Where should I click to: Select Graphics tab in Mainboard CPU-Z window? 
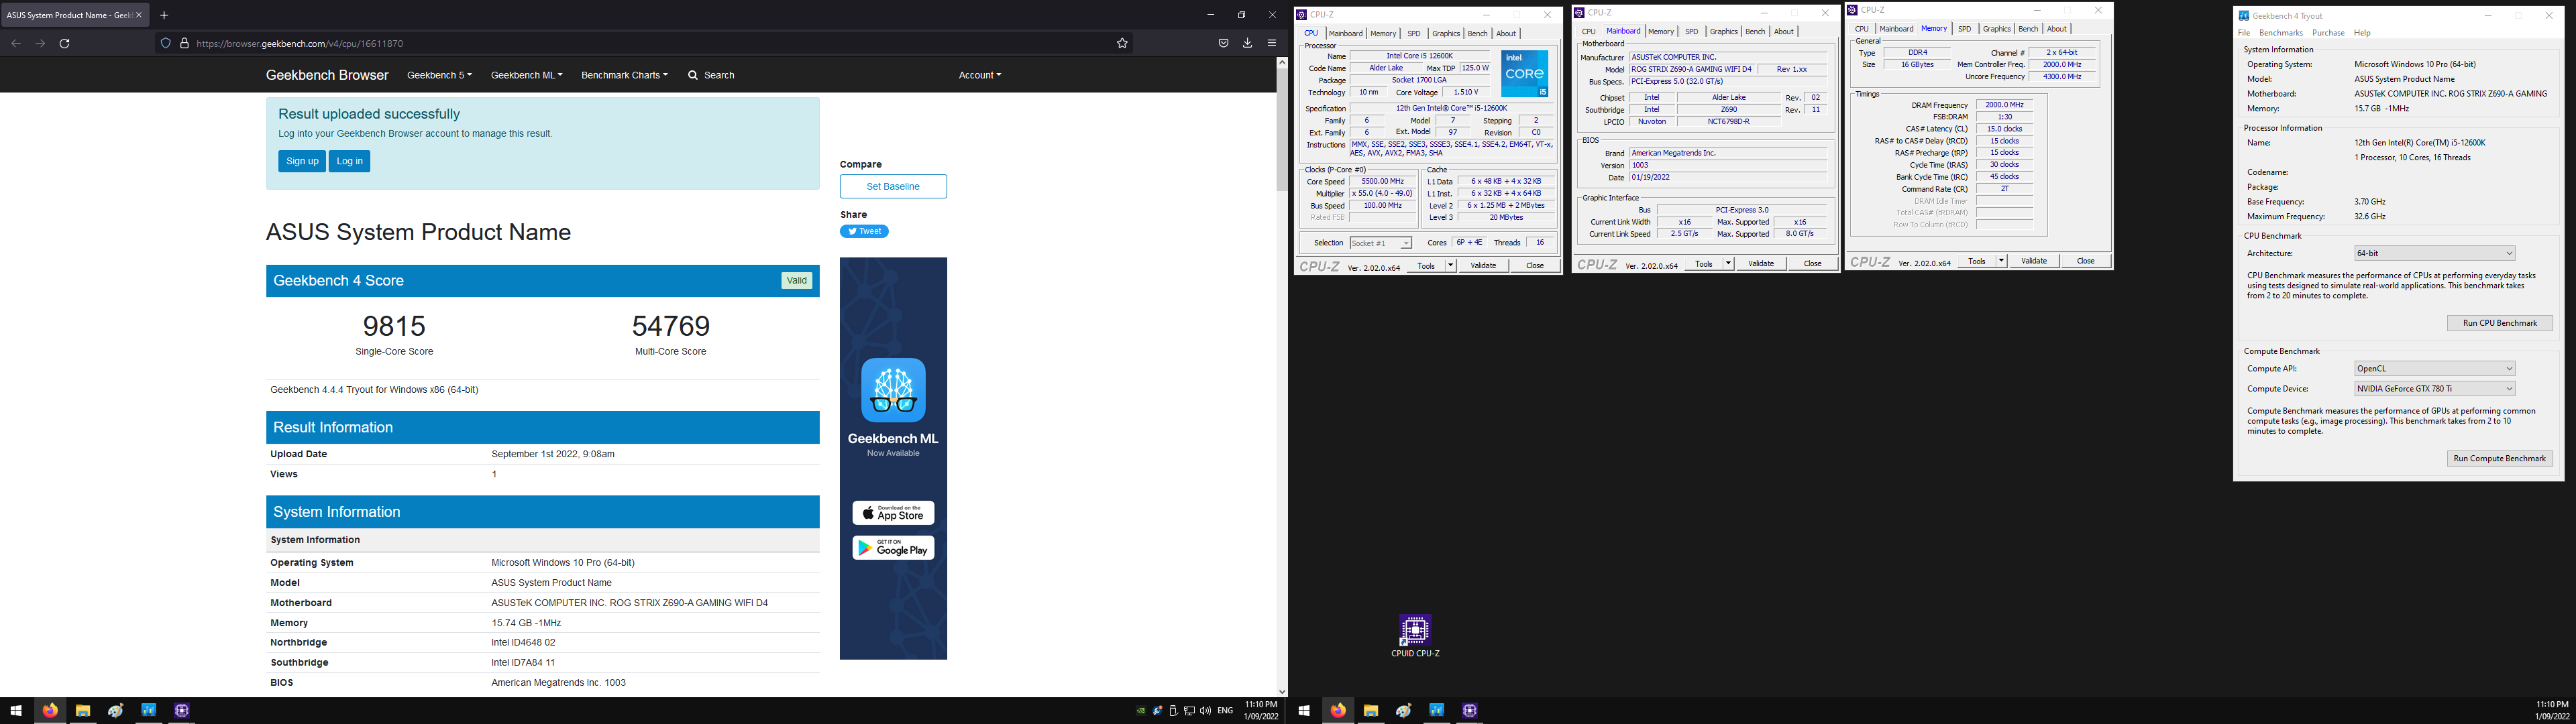click(x=1723, y=32)
